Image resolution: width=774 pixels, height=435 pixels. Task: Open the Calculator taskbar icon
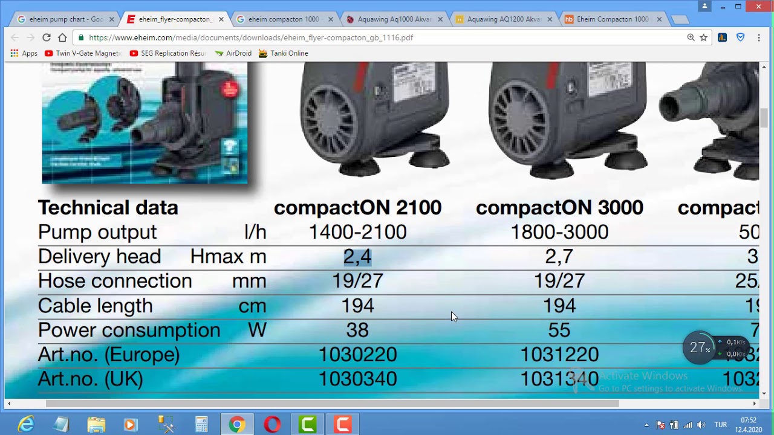201,425
